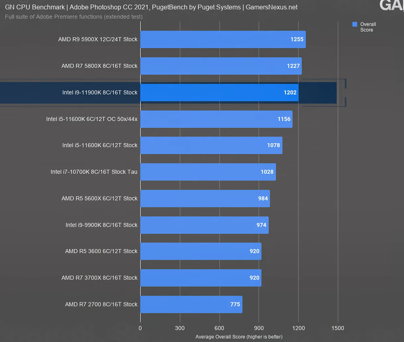Select the Intel i7-10700K Stock Tau bar
Image resolution: width=404 pixels, height=342 pixels.
[x=208, y=172]
